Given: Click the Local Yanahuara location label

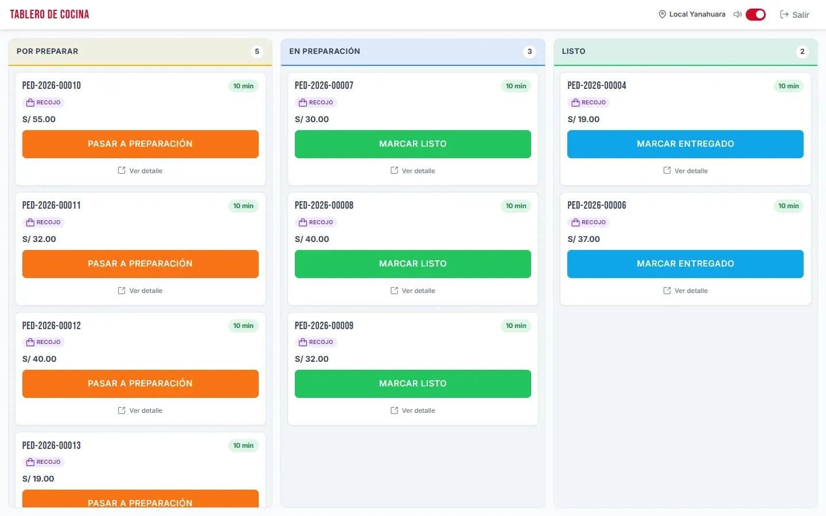Looking at the screenshot, I should pyautogui.click(x=697, y=14).
